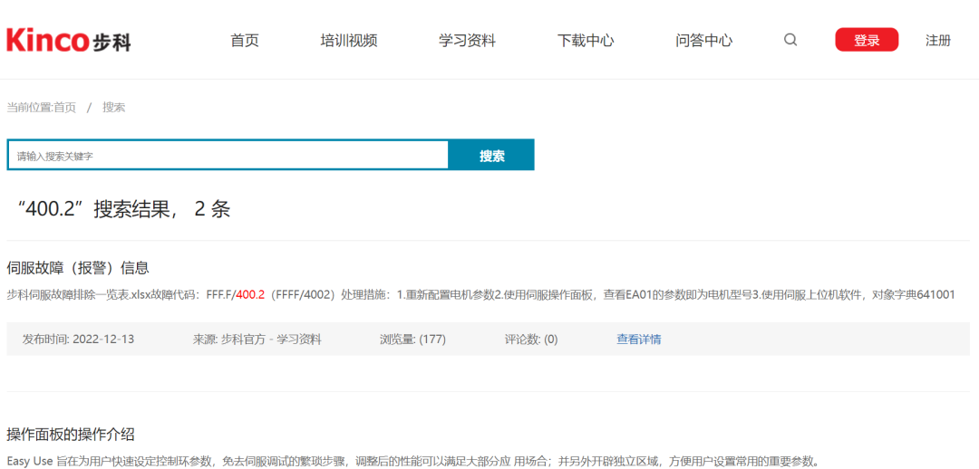Click 搜索 in the breadcrumb path
The width and height of the screenshot is (979, 469).
point(113,107)
